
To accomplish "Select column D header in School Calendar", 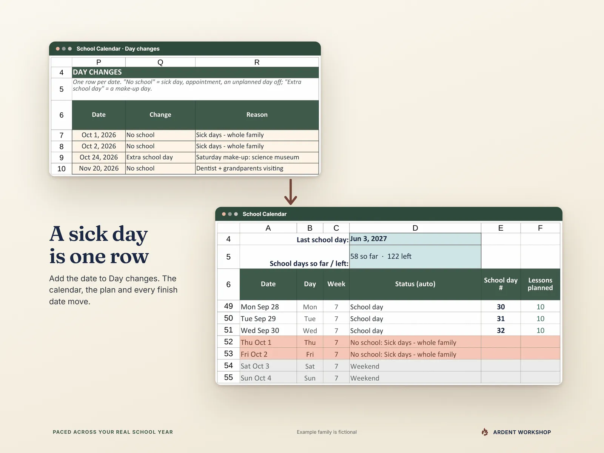I will [x=415, y=228].
